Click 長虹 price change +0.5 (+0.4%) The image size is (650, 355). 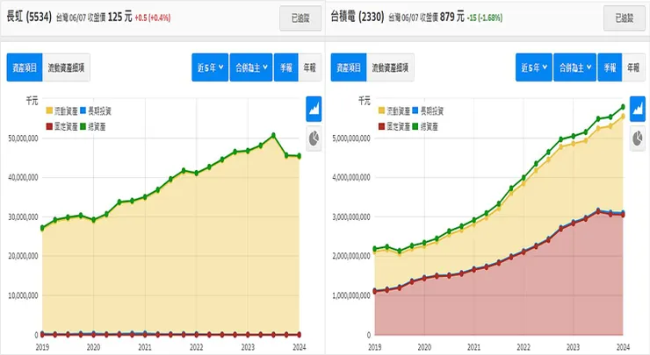coord(153,18)
